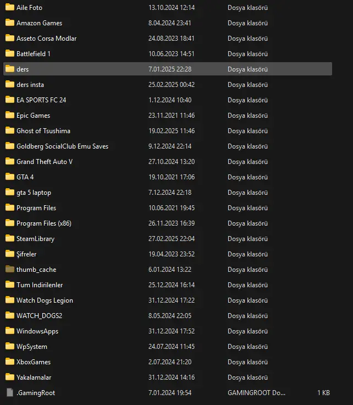Select the ders insta folder name
Screen dimensions: 353x405
(30, 85)
